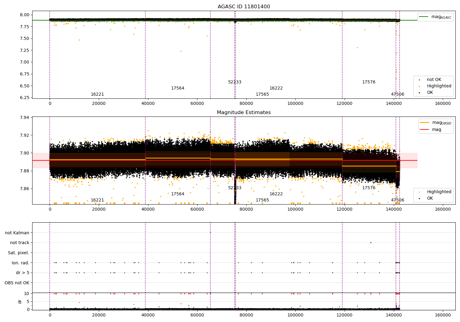Click the rotated 'dr' axis label
Screen dimensions: 460x322
pyautogui.click(x=20, y=301)
